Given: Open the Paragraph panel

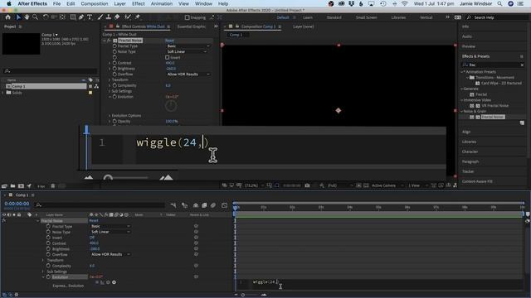Looking at the screenshot, I should pos(470,162).
